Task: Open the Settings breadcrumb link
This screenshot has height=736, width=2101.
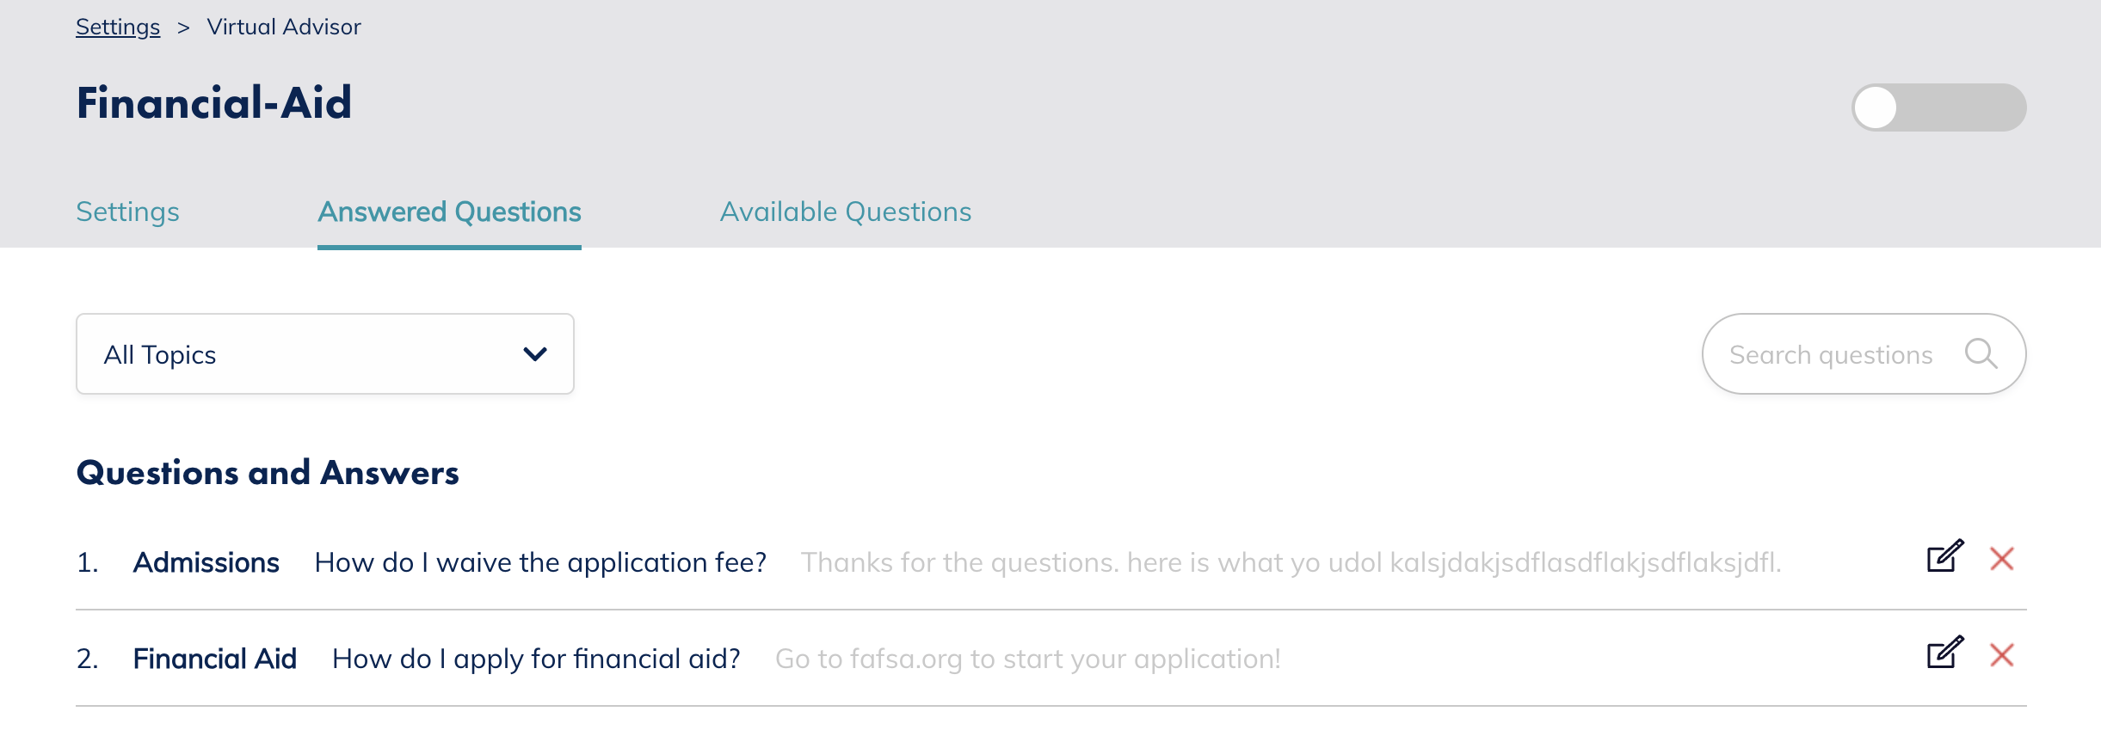Action: pos(118,26)
